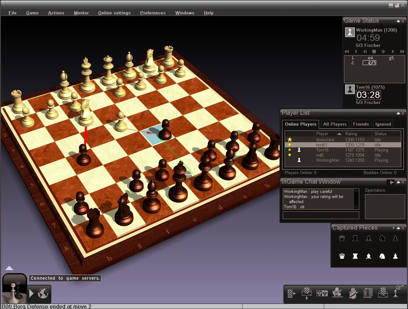Click the chat message input field
This screenshot has width=408, height=309.
click(x=320, y=215)
